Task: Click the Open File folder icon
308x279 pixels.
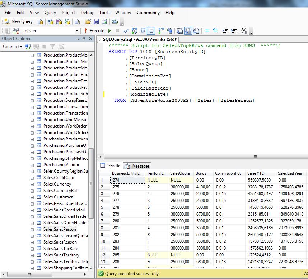Action: (x=88, y=21)
